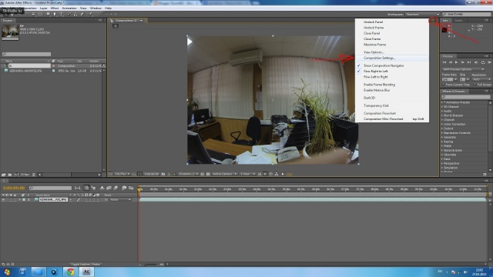Select the rectangle shape tool
493x277 pixels.
(x=48, y=14)
